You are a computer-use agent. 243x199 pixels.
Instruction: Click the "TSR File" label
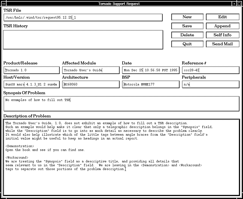point(12,10)
